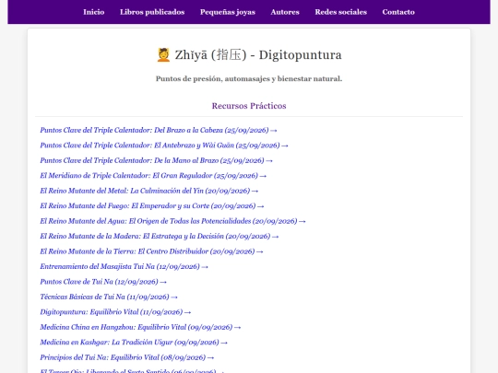Open Triple Calentador: Del Brazo a la Cabeza
Screen dimensions: 498x373
159,130
